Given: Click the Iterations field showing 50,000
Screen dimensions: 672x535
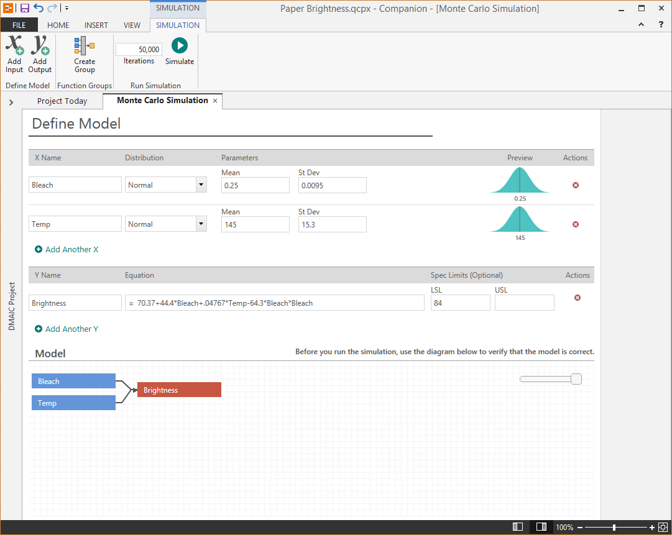Looking at the screenshot, I should pyautogui.click(x=139, y=49).
